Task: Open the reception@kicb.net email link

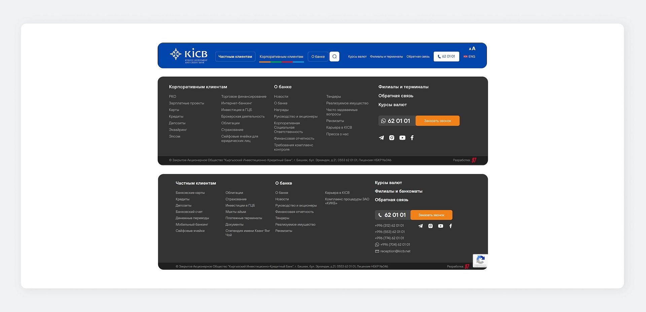Action: [x=395, y=251]
